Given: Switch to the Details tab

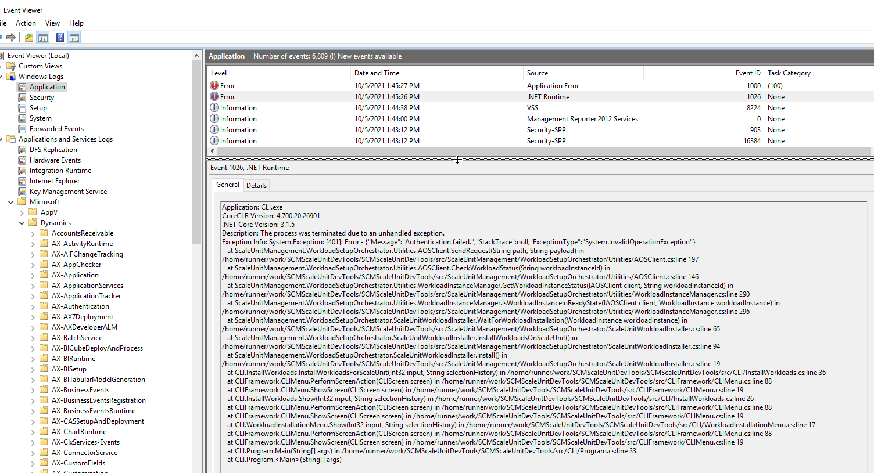Looking at the screenshot, I should [256, 185].
